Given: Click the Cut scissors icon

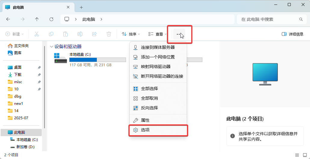Looking at the screenshot, I should [37, 34].
